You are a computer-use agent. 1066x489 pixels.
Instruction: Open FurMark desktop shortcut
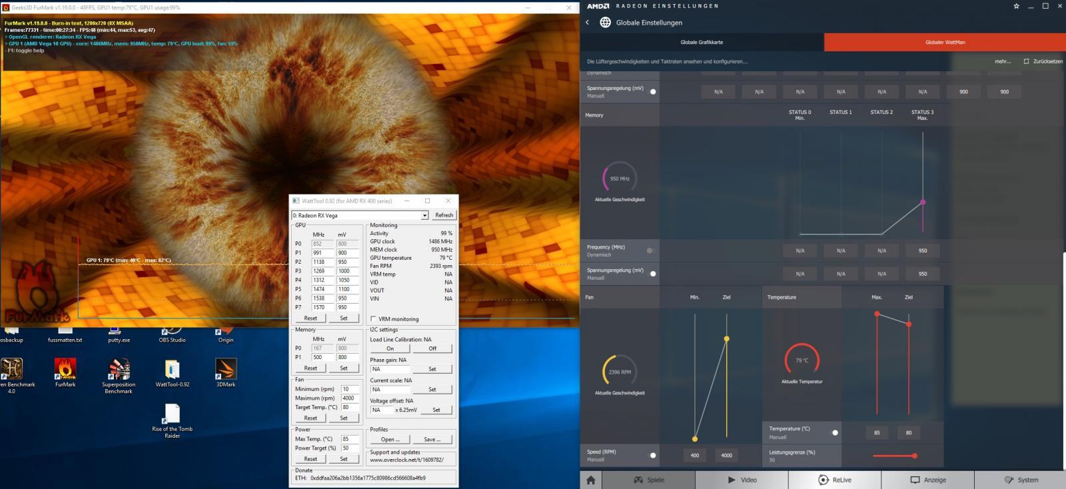[65, 372]
